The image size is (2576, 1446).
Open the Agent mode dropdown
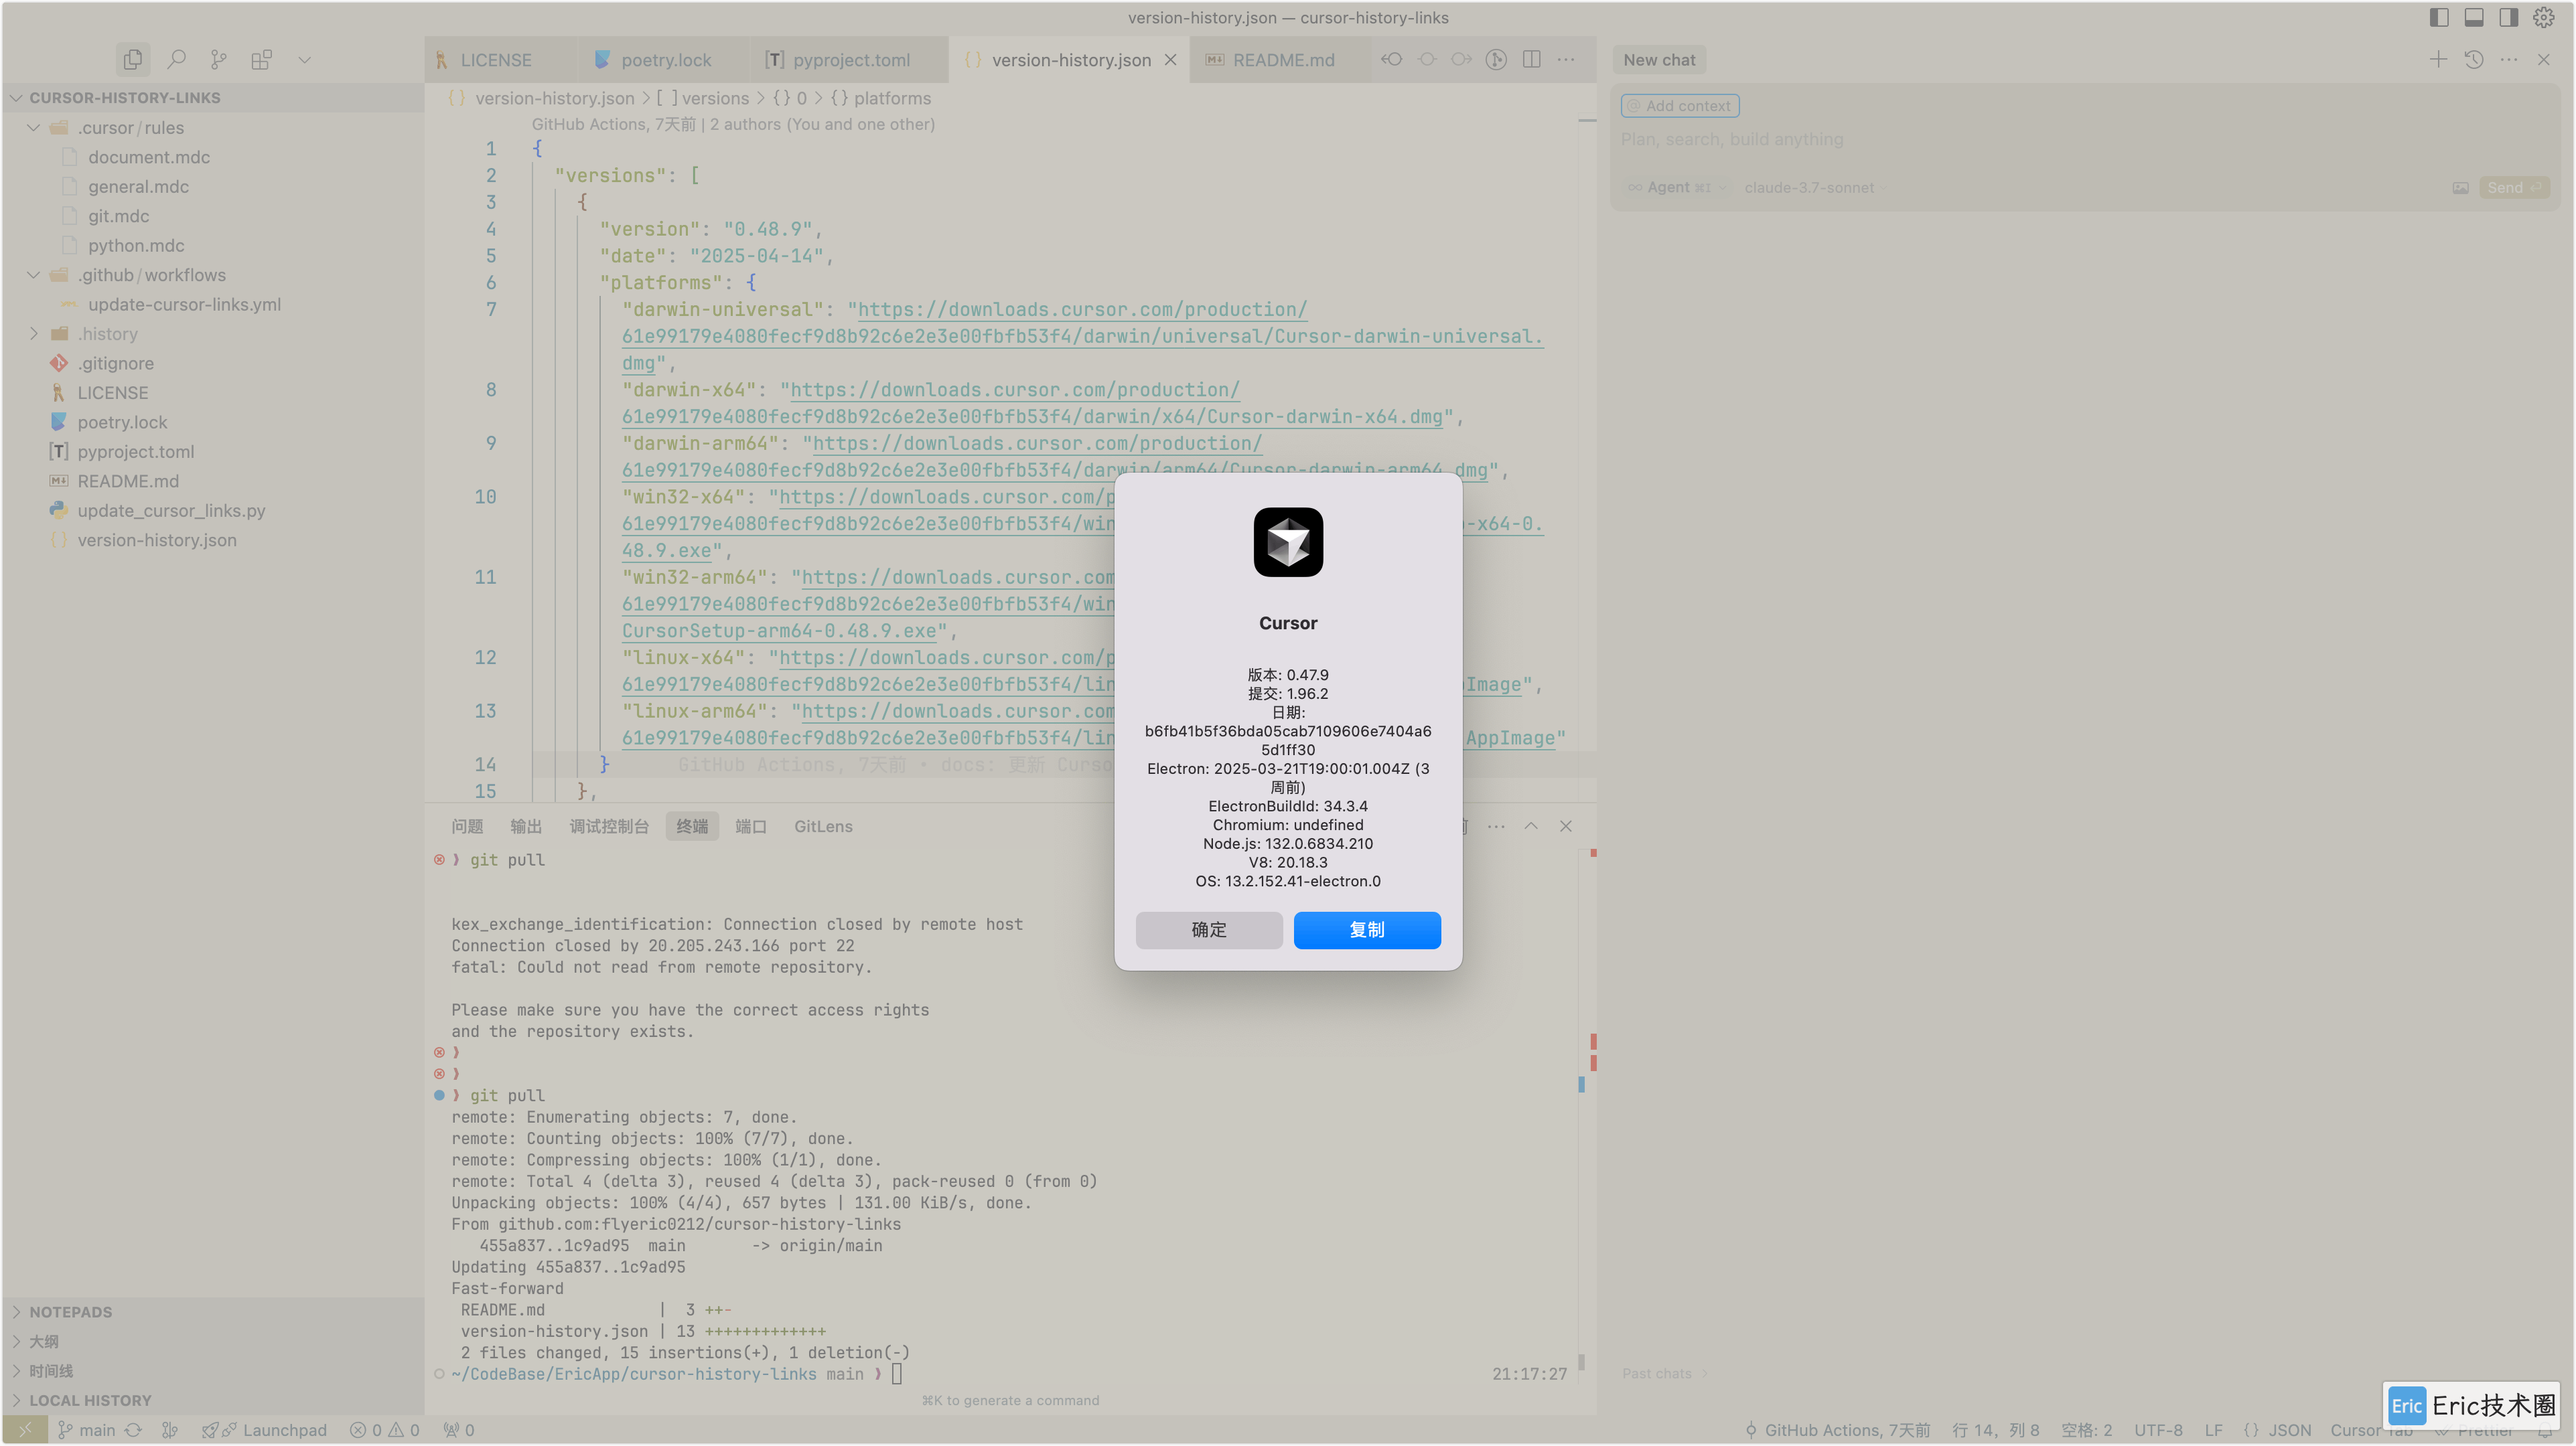tap(1678, 188)
